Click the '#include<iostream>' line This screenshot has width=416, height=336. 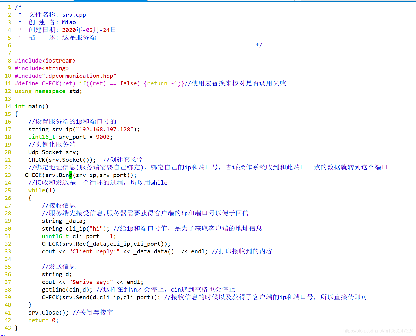[45, 61]
